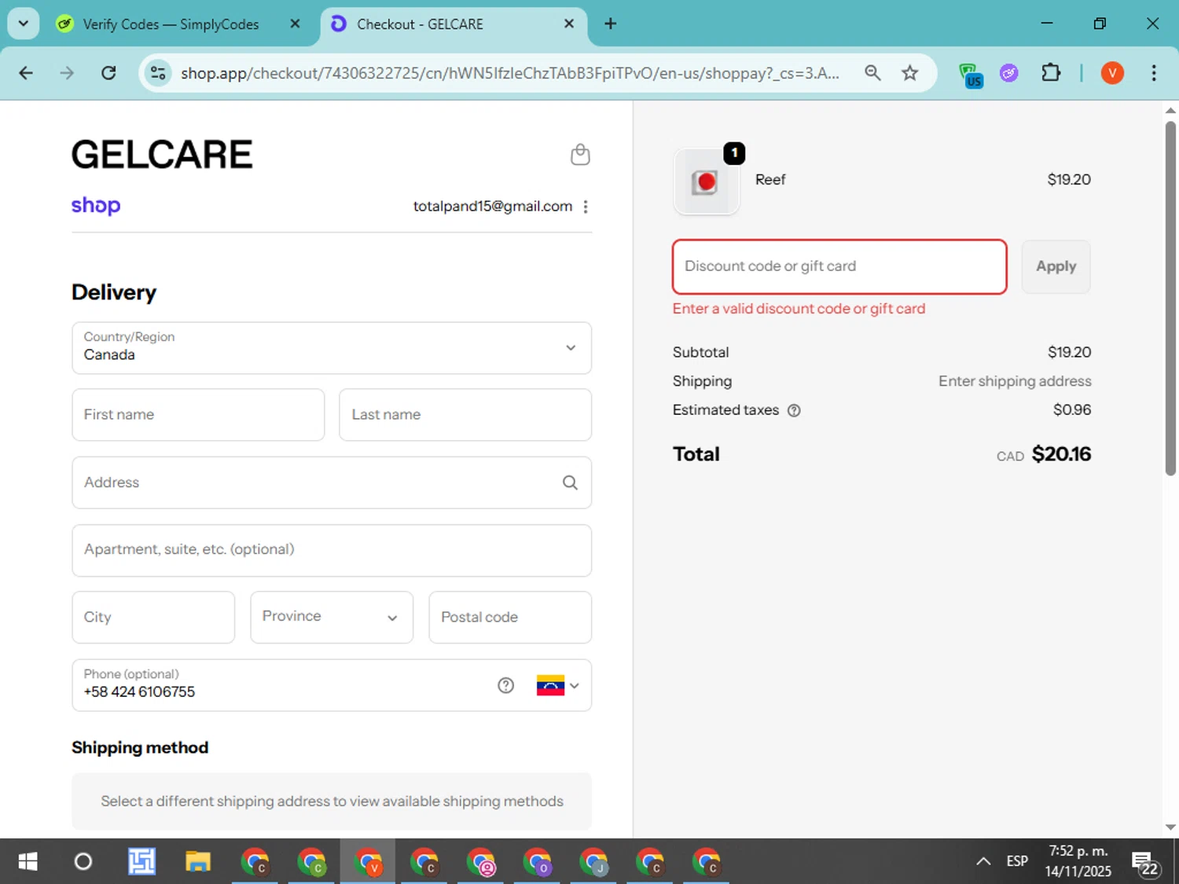Image resolution: width=1179 pixels, height=884 pixels.
Task: Open the green US VPN extension
Action: (x=971, y=75)
